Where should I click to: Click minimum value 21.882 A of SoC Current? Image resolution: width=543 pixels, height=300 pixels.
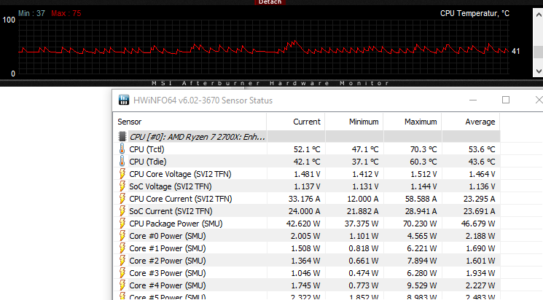click(362, 211)
